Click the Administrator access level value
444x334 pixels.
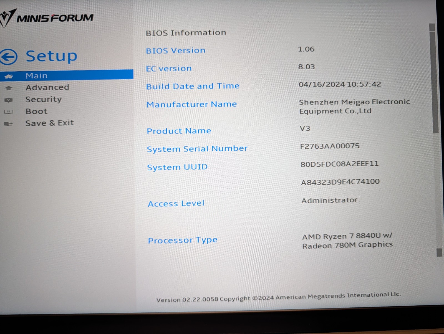point(329,200)
